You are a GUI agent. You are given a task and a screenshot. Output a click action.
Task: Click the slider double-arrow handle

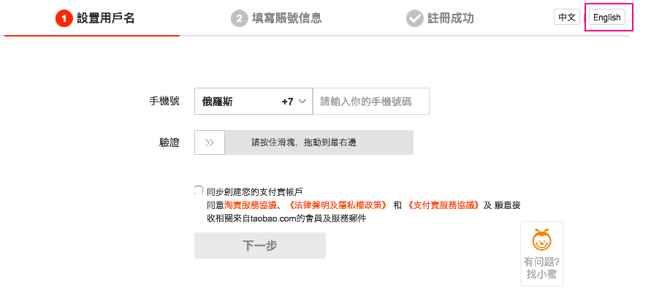coord(210,142)
